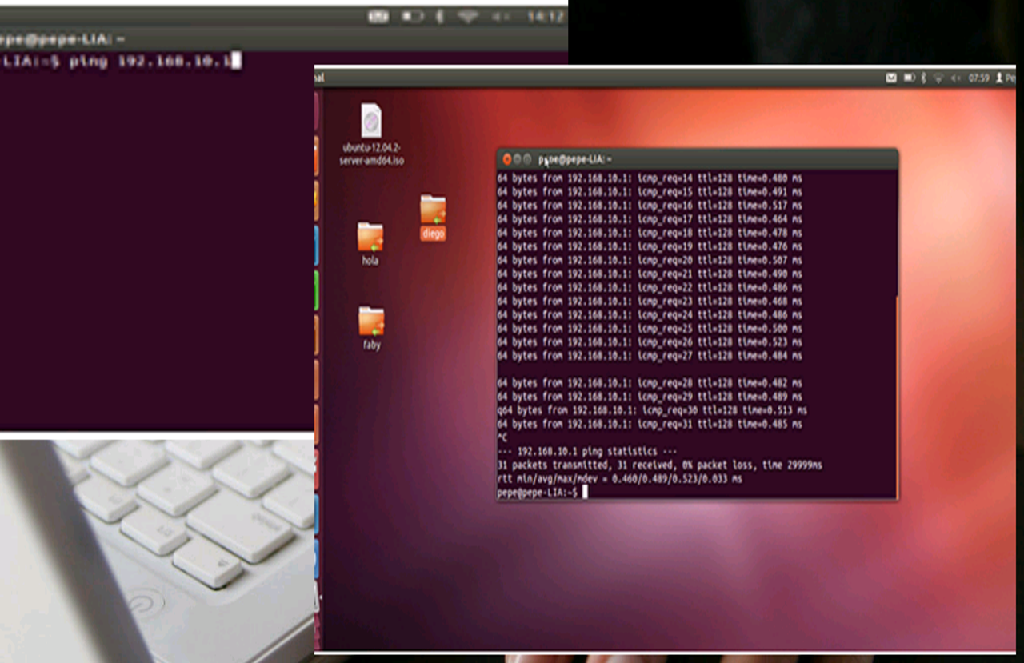Open the battery indicator beside the 07:59 clock
This screenshot has height=663, width=1024.
click(x=909, y=78)
